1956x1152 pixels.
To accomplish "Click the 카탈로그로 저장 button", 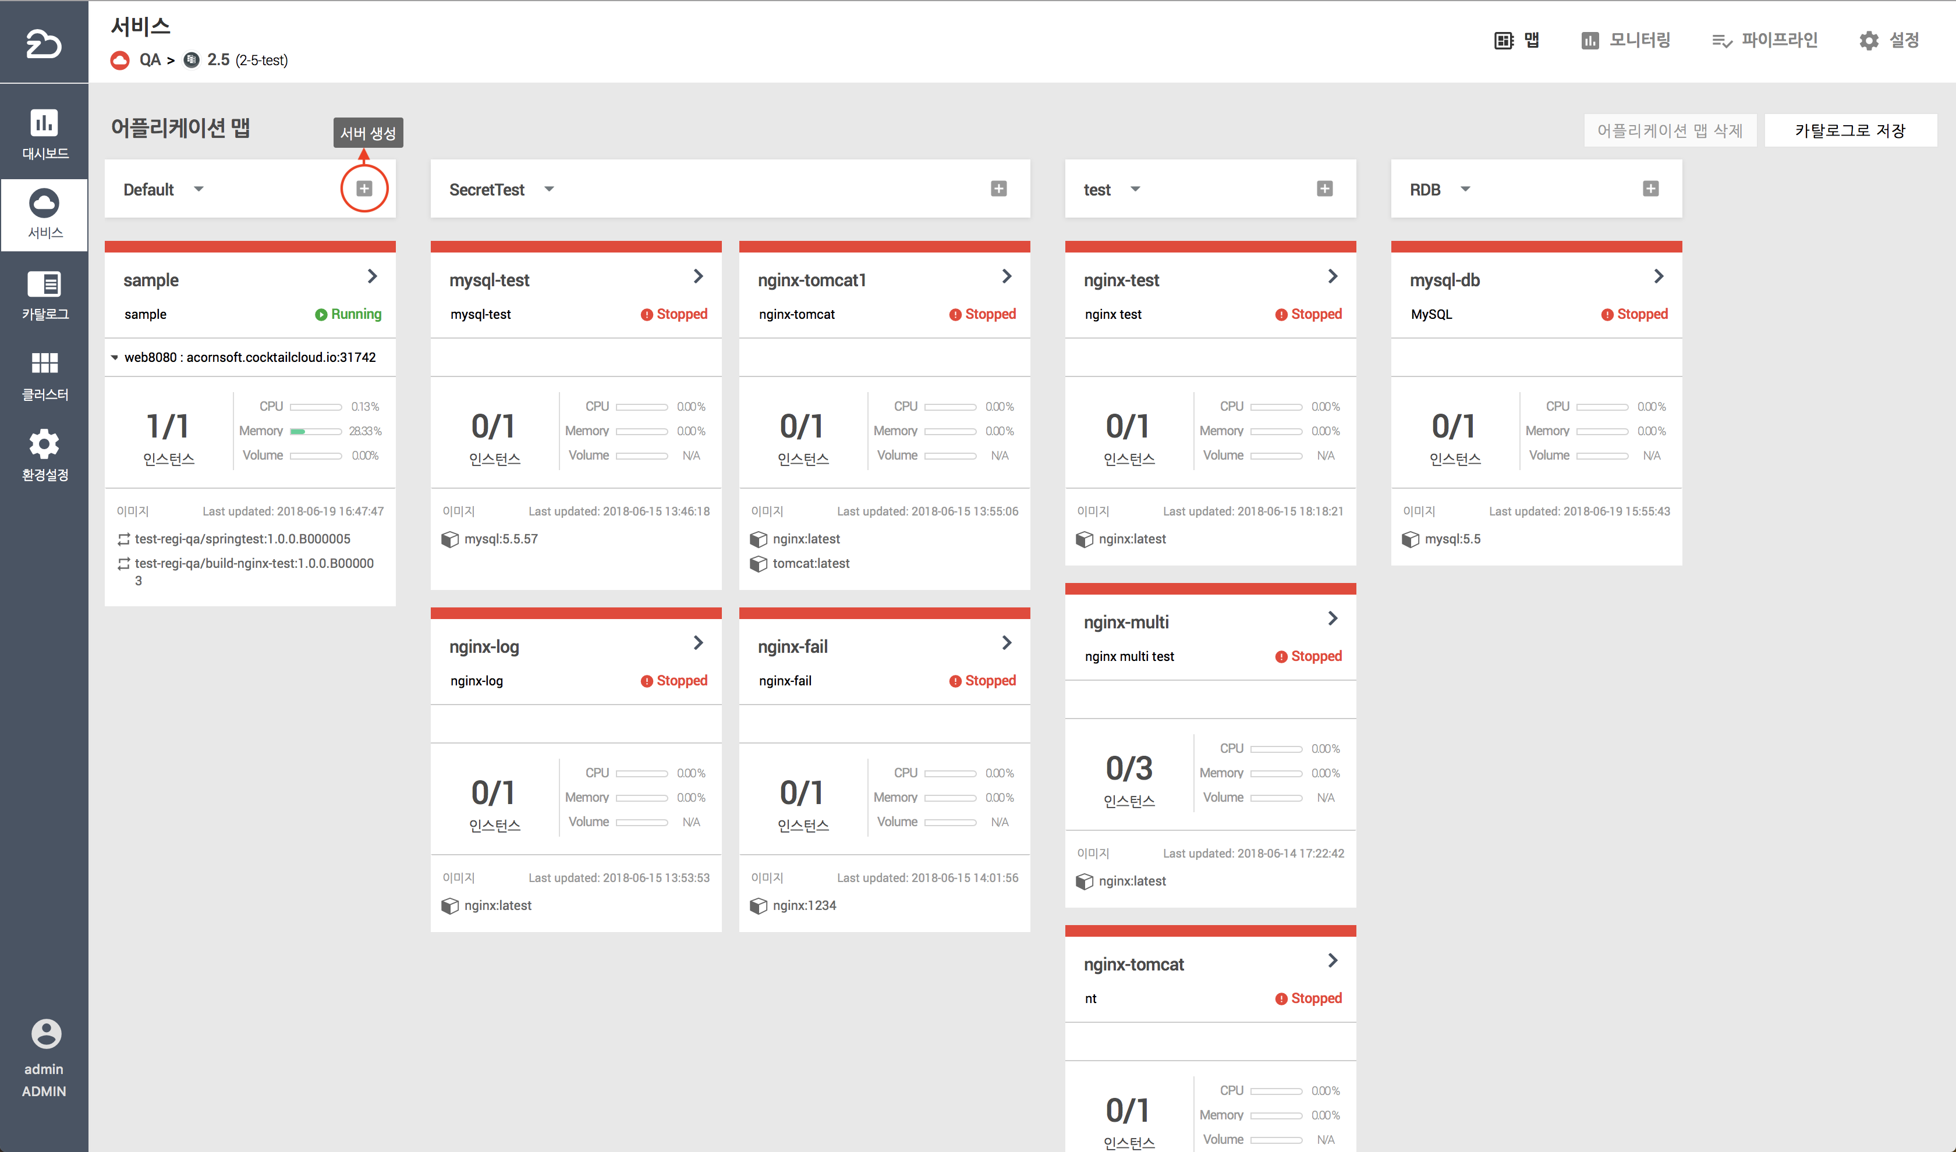I will (1849, 130).
